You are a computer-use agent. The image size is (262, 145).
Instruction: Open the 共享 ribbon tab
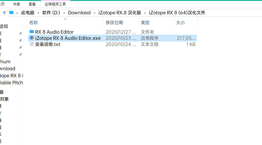click(x=16, y=4)
